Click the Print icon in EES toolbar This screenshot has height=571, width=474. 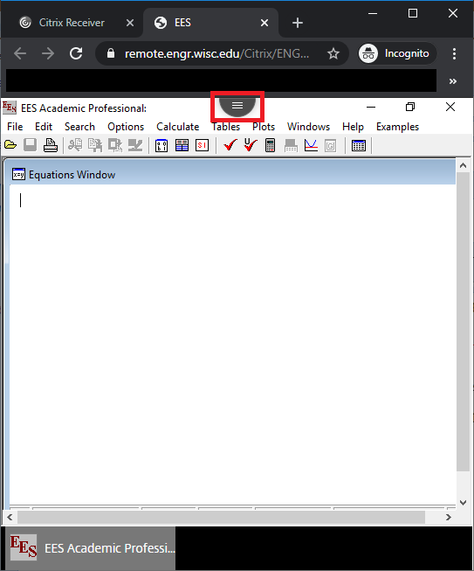[x=51, y=145]
